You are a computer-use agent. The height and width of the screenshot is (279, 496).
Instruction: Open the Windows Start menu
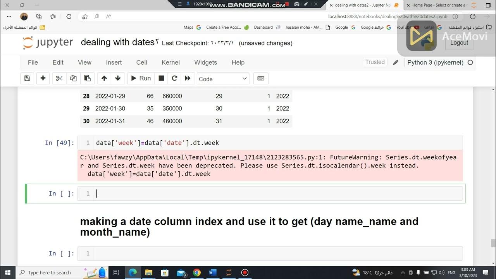click(x=8, y=272)
